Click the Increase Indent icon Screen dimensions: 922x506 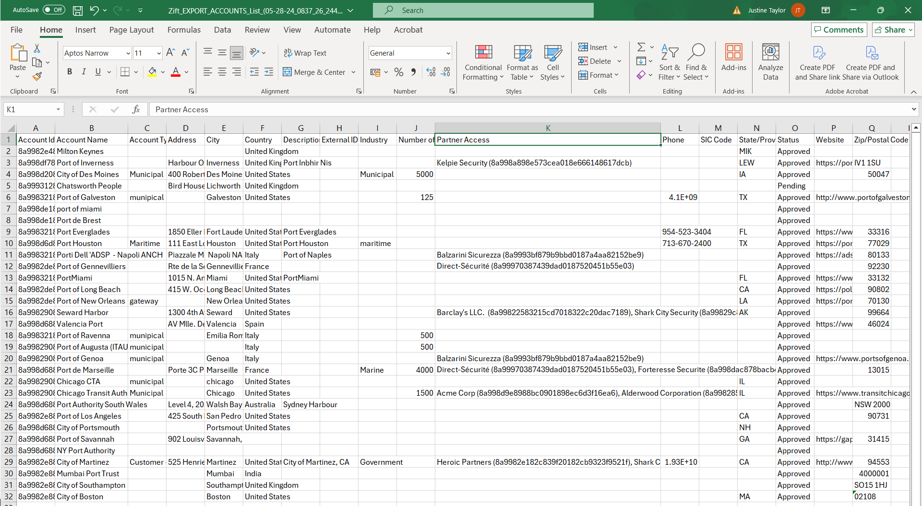pos(269,72)
